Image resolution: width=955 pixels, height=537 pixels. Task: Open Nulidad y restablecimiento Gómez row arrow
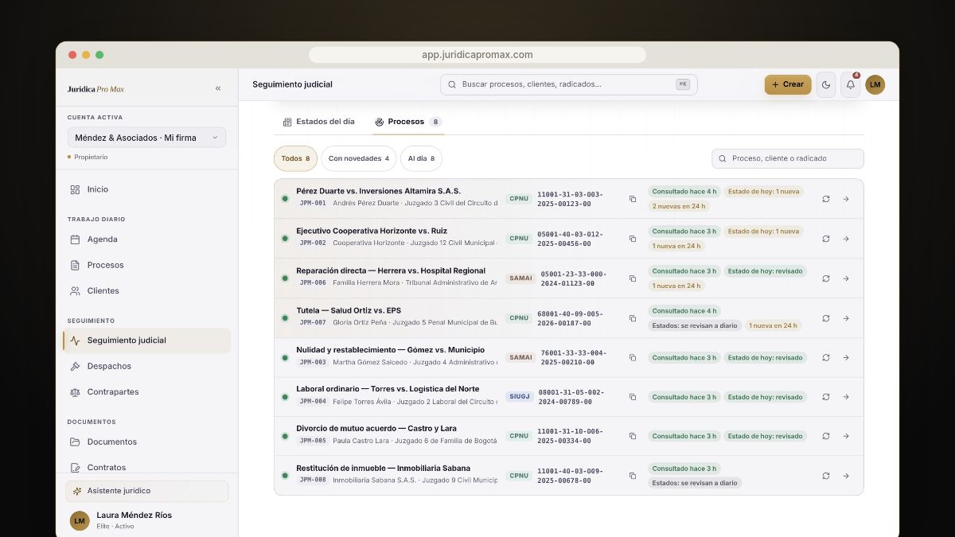(846, 357)
